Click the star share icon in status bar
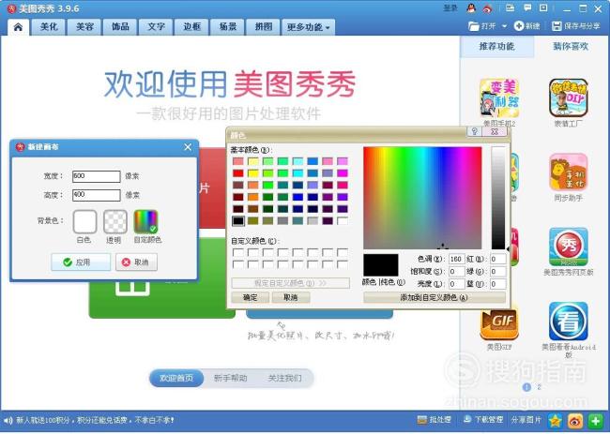Screen dimensions: 610x434 click(556, 420)
